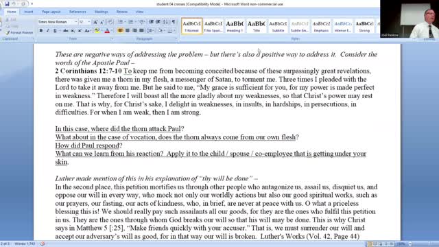Switch to the Home ribbon tab

[x=11, y=12]
